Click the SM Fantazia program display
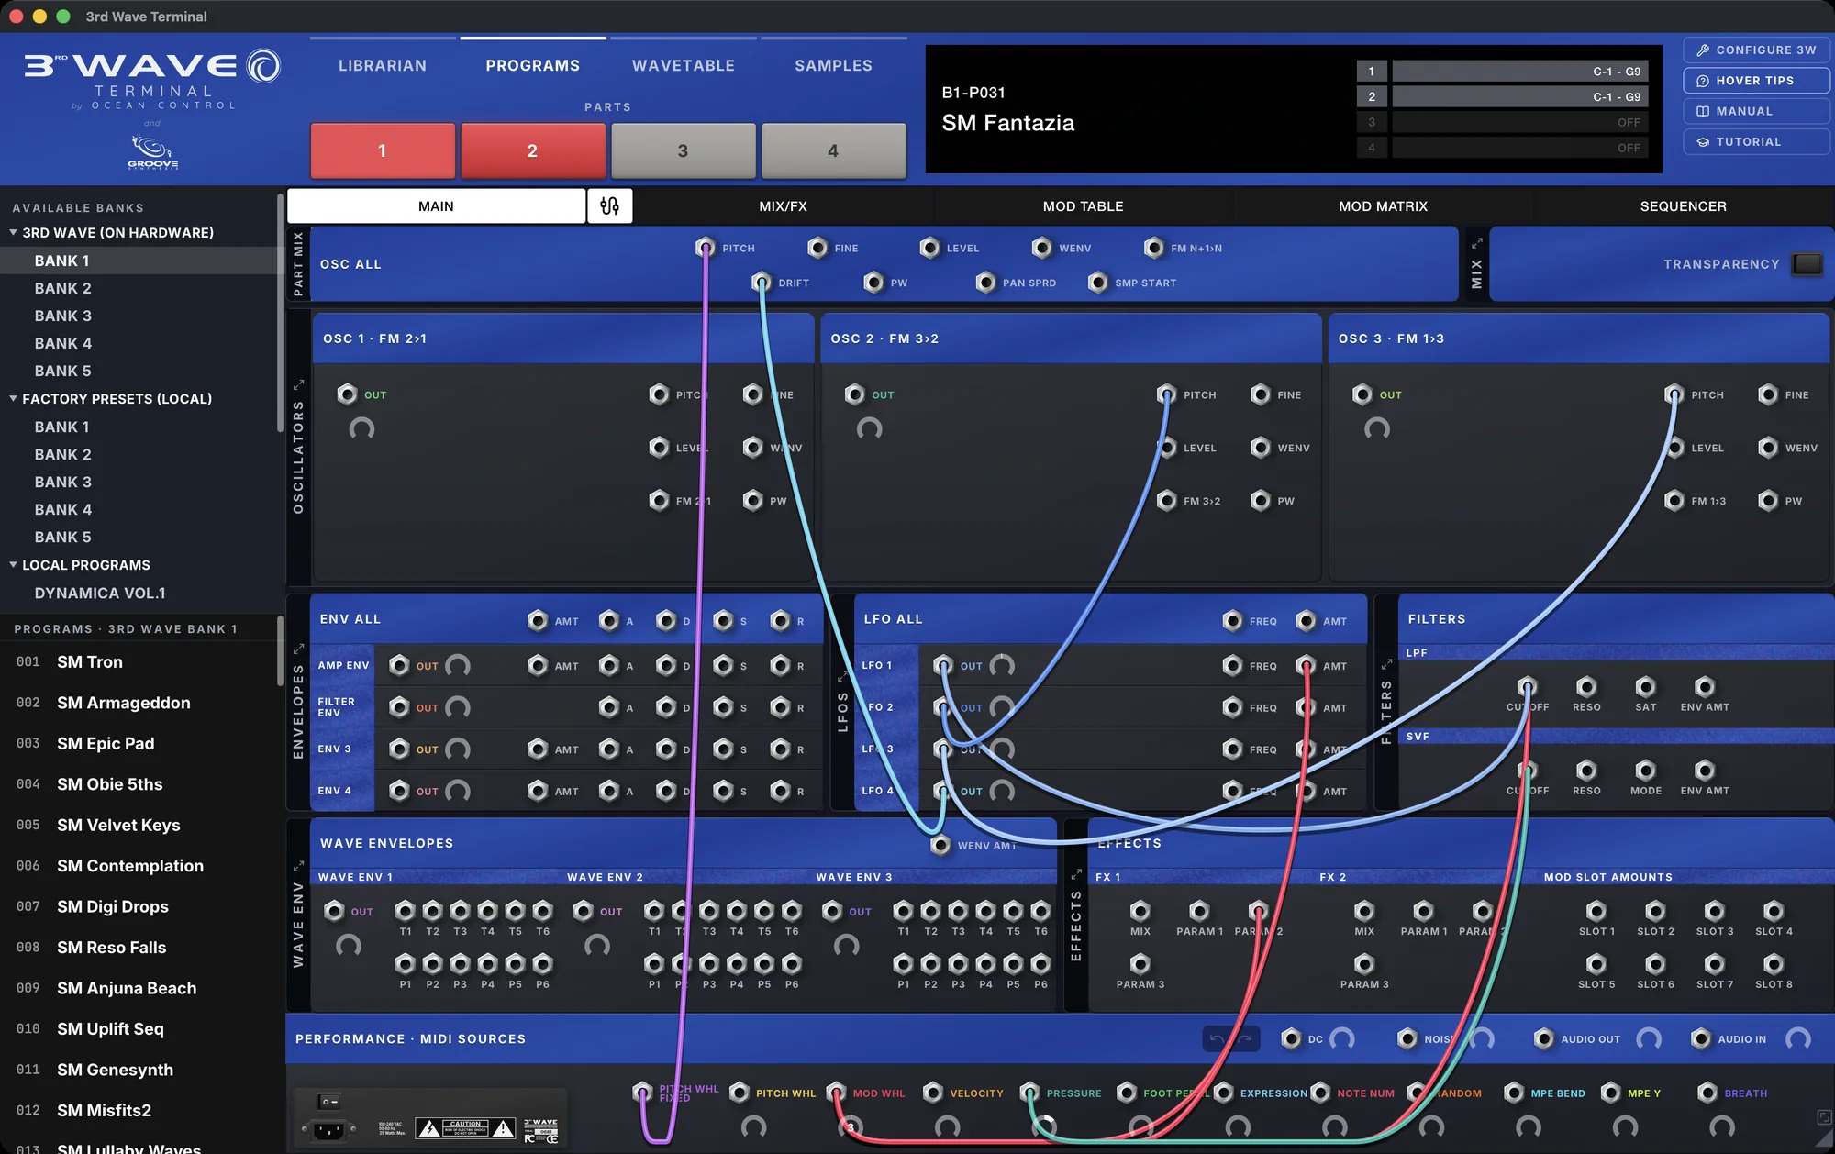 [1008, 123]
